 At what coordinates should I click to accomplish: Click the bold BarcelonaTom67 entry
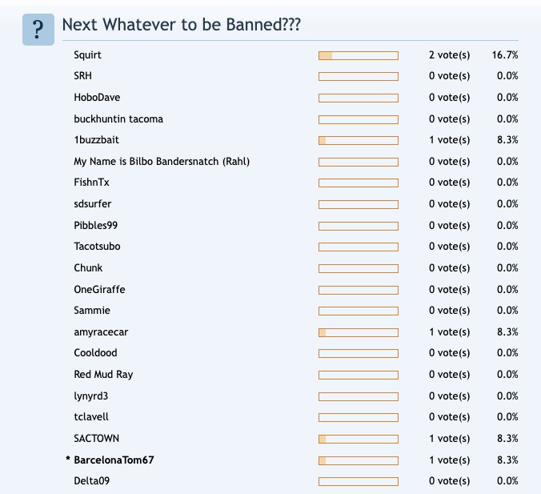(114, 460)
